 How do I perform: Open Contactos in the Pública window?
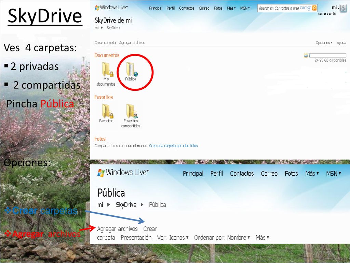[242, 173]
